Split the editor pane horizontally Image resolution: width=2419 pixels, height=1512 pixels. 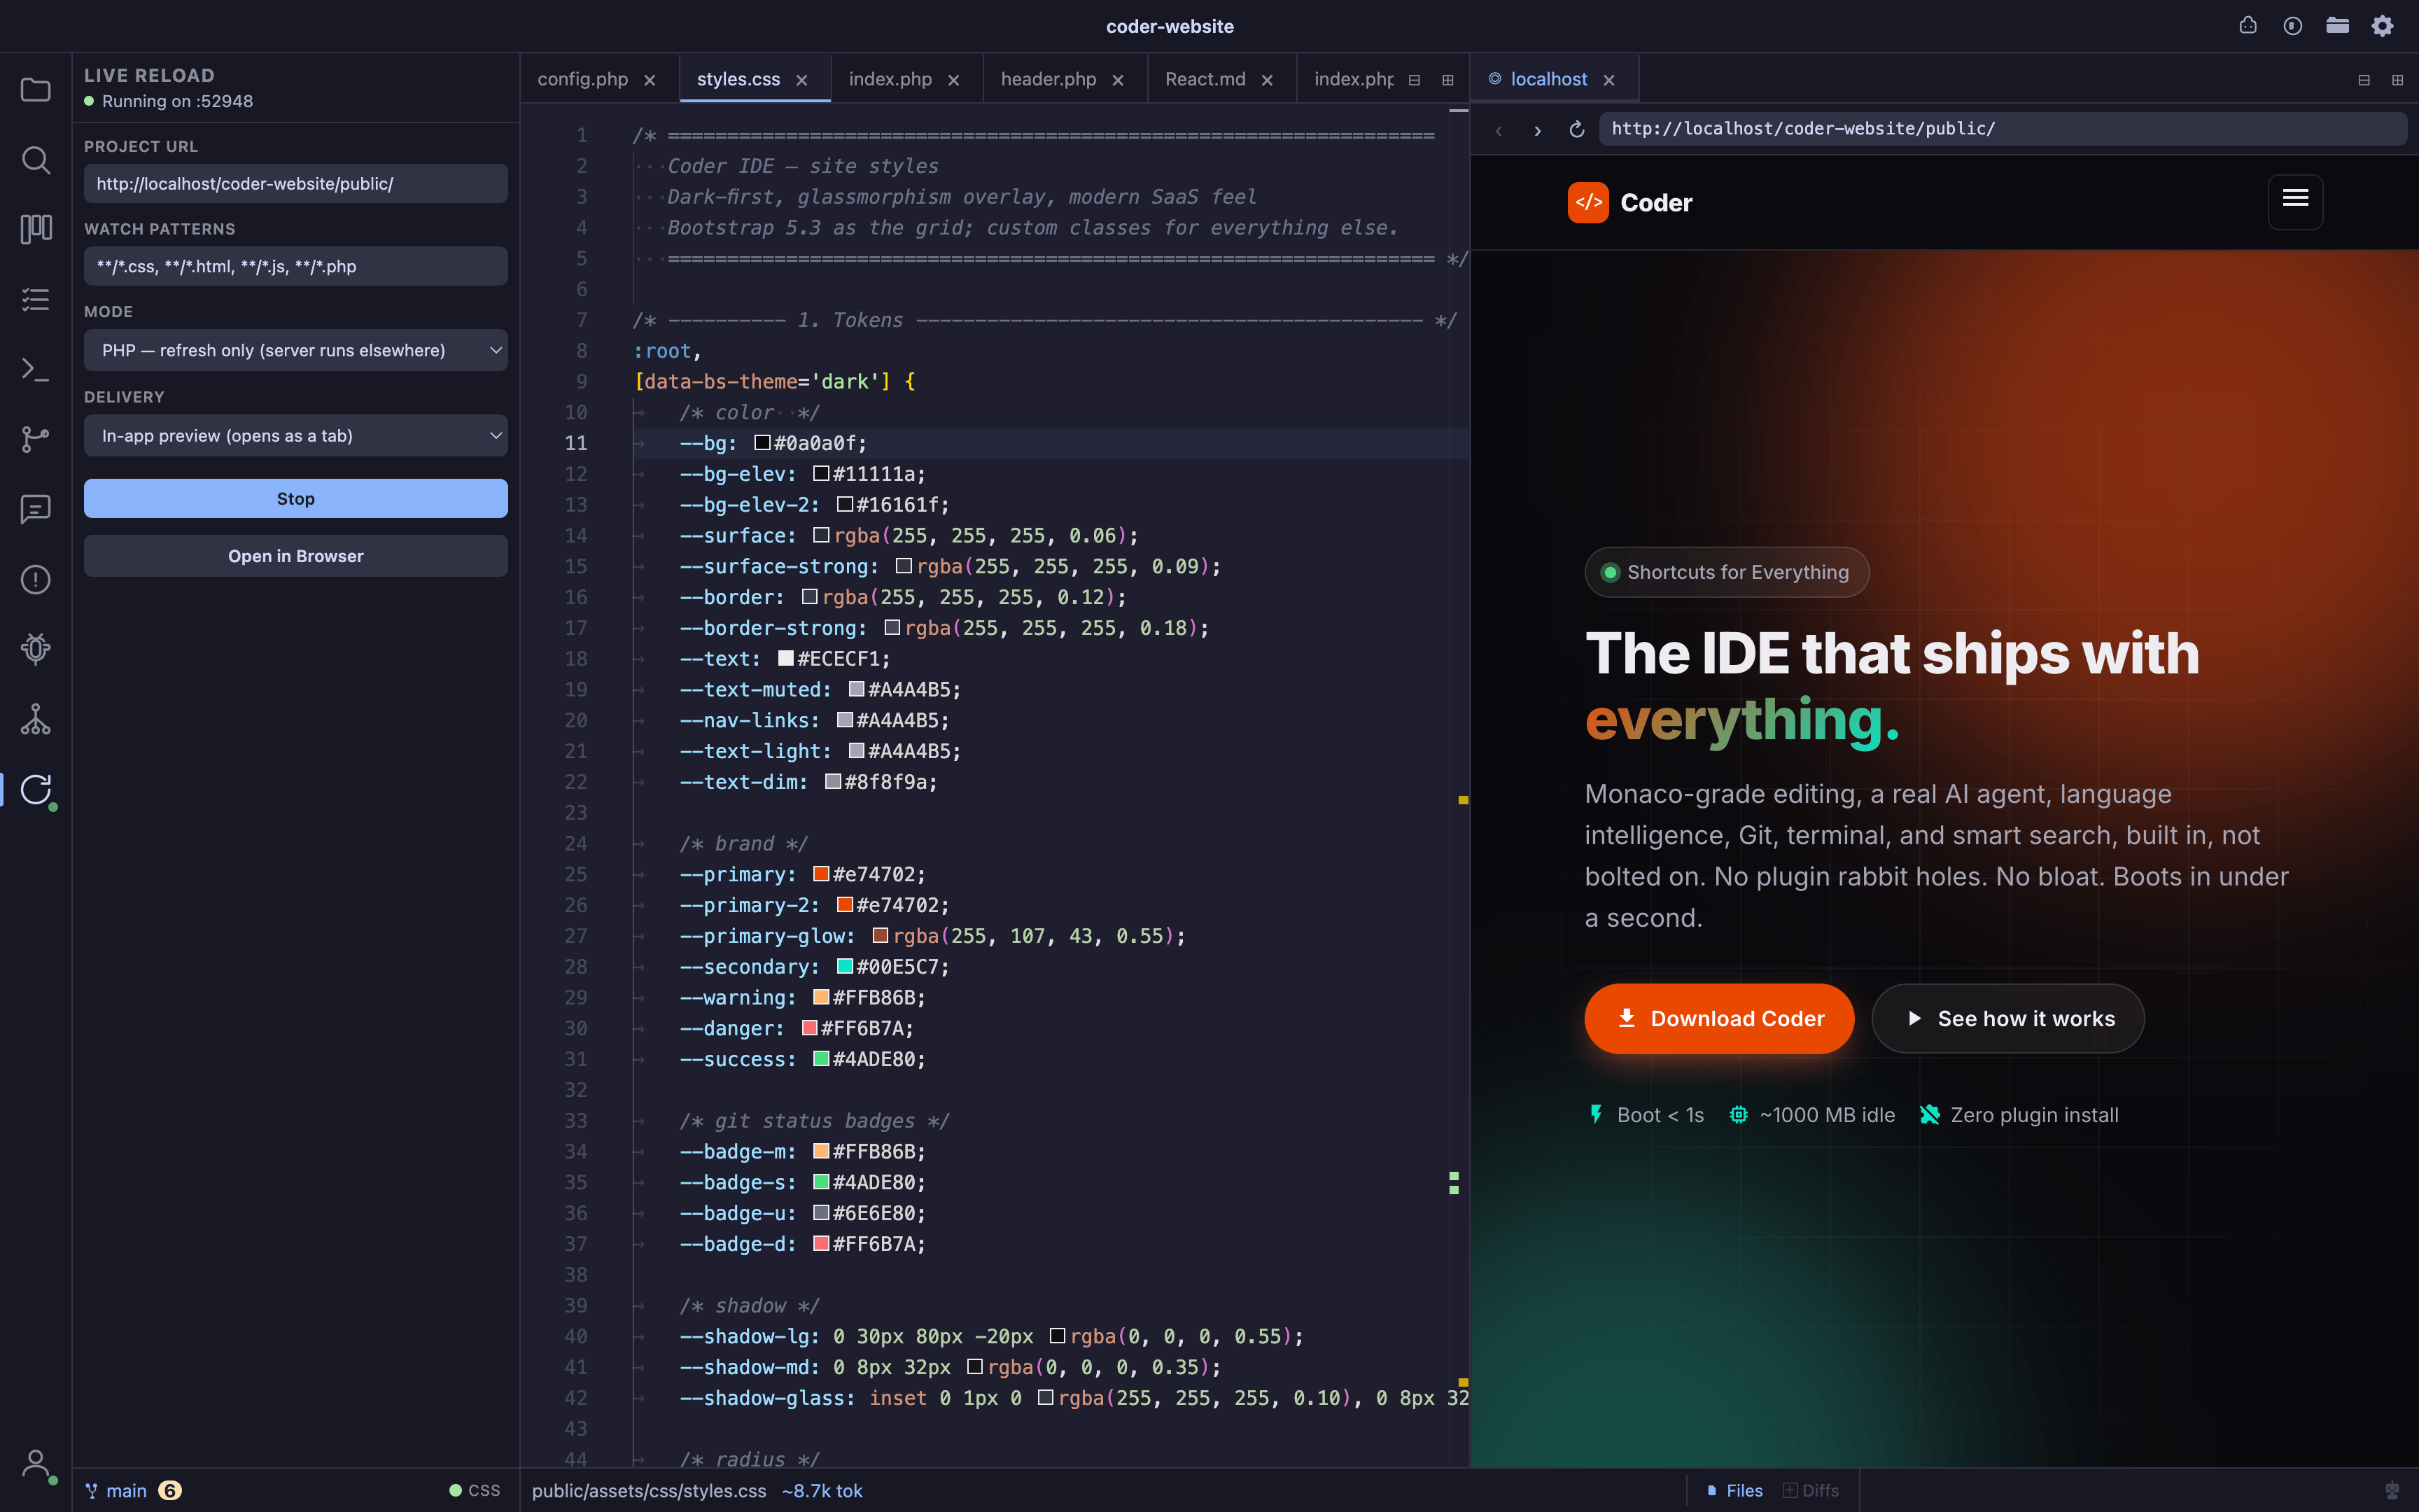(1415, 80)
